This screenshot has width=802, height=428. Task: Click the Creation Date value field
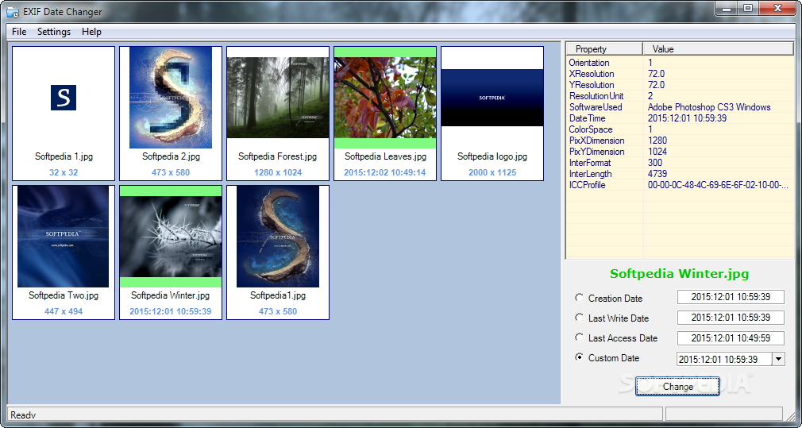(731, 297)
